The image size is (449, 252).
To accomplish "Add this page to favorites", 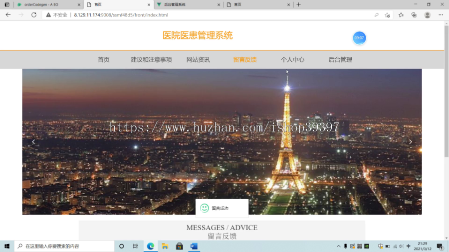I will pyautogui.click(x=388, y=15).
